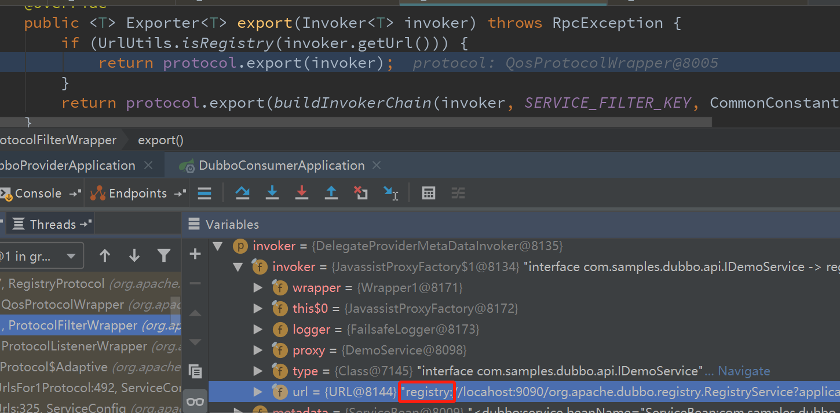This screenshot has height=413, width=840.
Task: Open the Evaluate Expression calculator icon
Action: (429, 193)
